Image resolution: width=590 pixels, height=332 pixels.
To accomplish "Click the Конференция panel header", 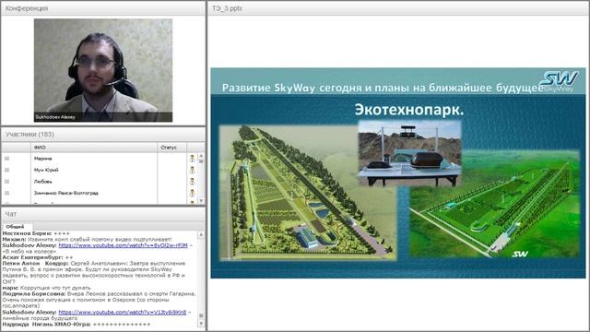I will [x=103, y=8].
